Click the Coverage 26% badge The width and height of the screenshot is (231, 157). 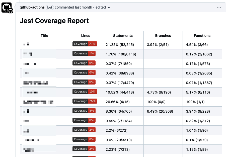(85, 101)
